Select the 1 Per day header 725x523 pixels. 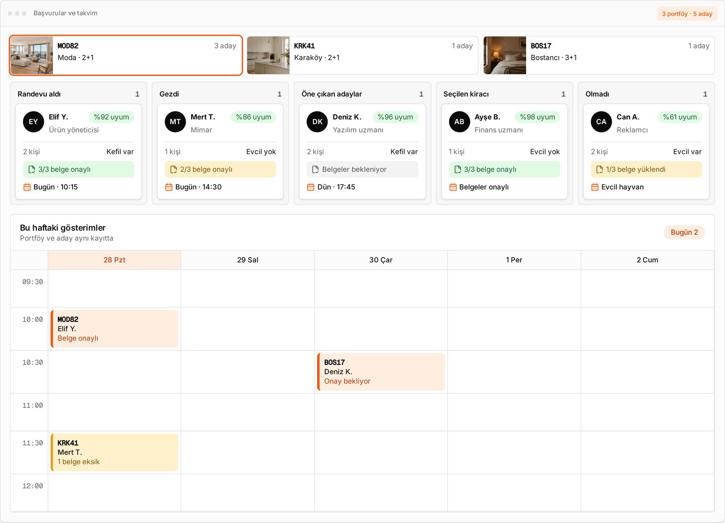pyautogui.click(x=514, y=260)
